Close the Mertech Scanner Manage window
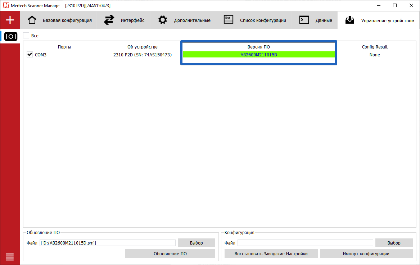The height and width of the screenshot is (265, 420). (411, 5)
